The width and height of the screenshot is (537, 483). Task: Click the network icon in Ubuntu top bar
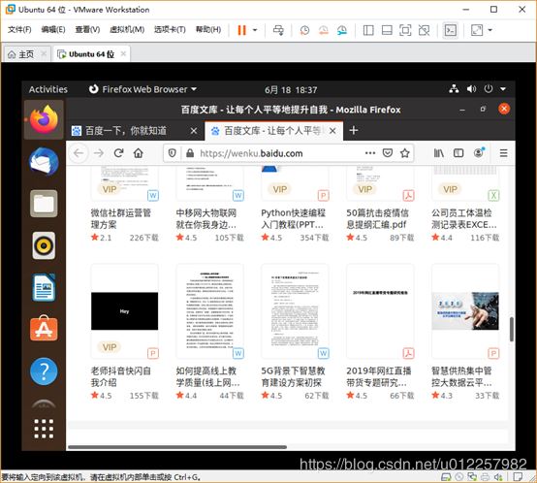454,89
